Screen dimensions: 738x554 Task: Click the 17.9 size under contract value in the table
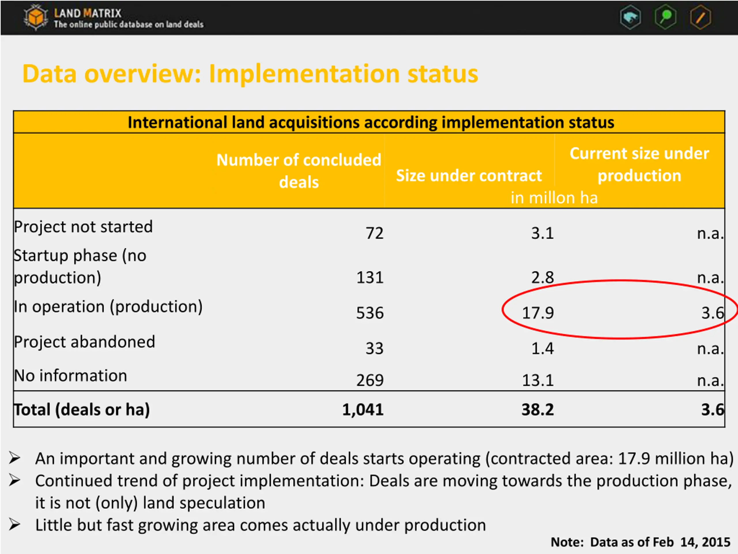[x=538, y=313]
